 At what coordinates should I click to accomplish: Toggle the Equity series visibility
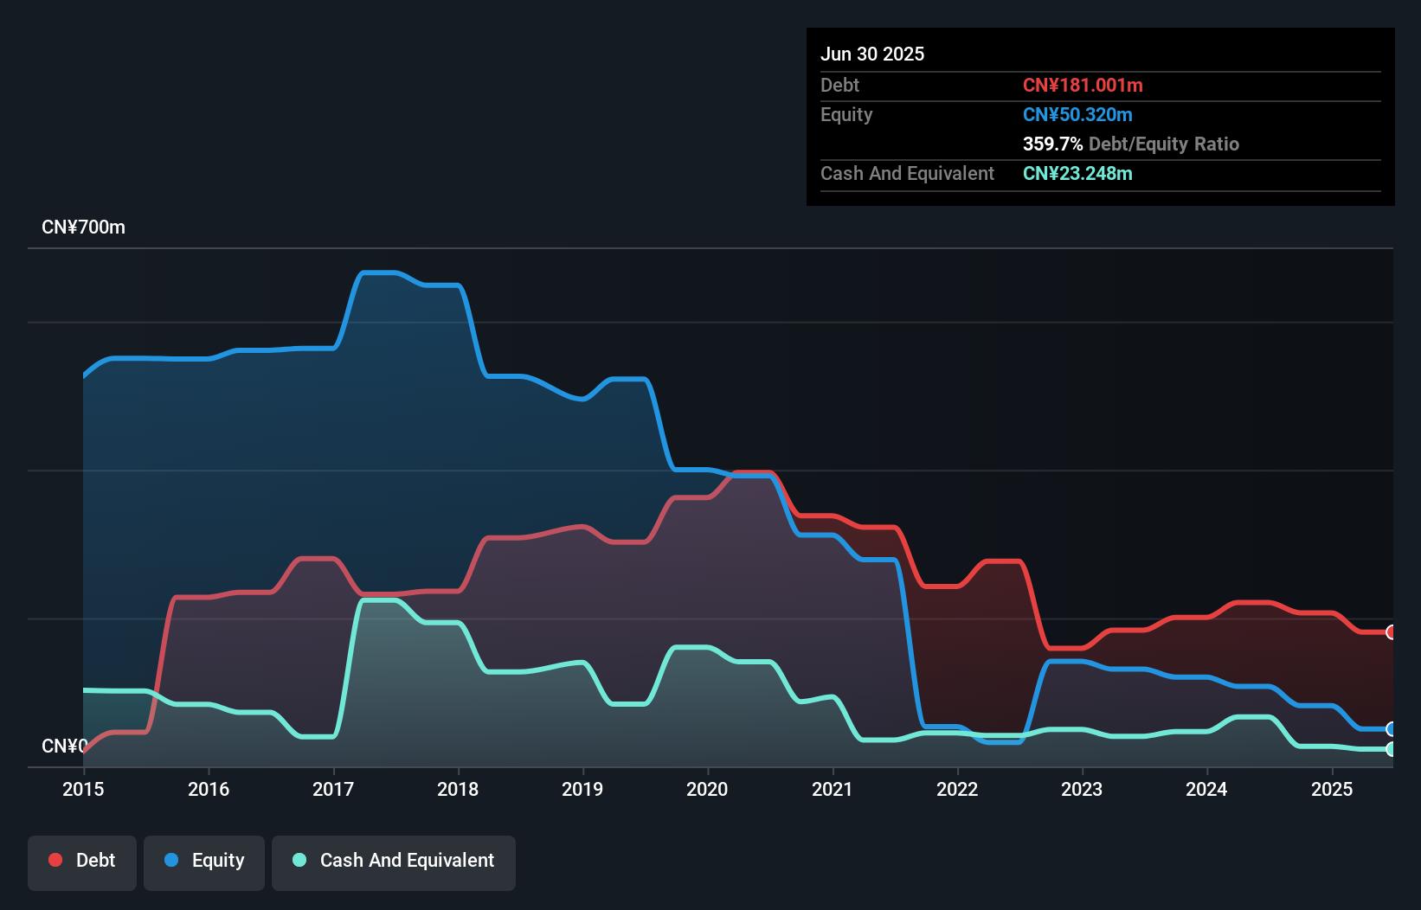(203, 860)
